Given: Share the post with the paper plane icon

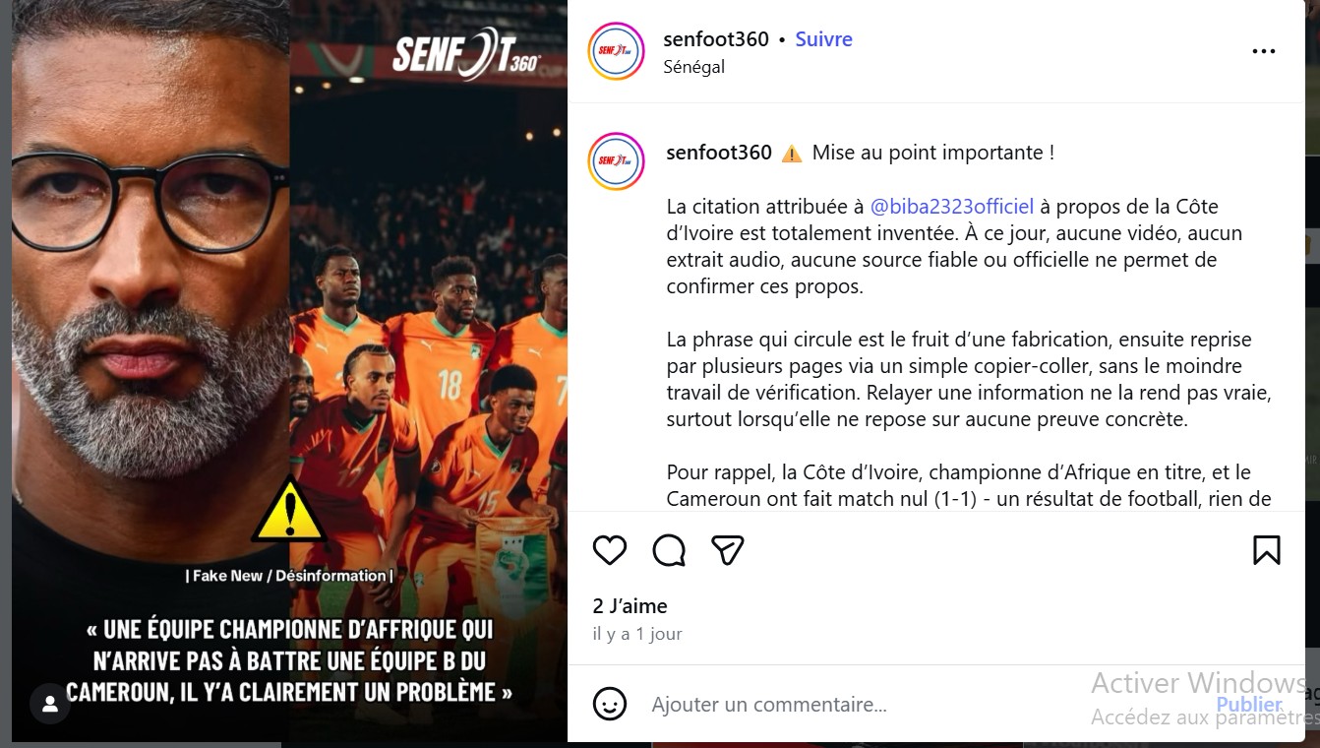Looking at the screenshot, I should pos(727,550).
